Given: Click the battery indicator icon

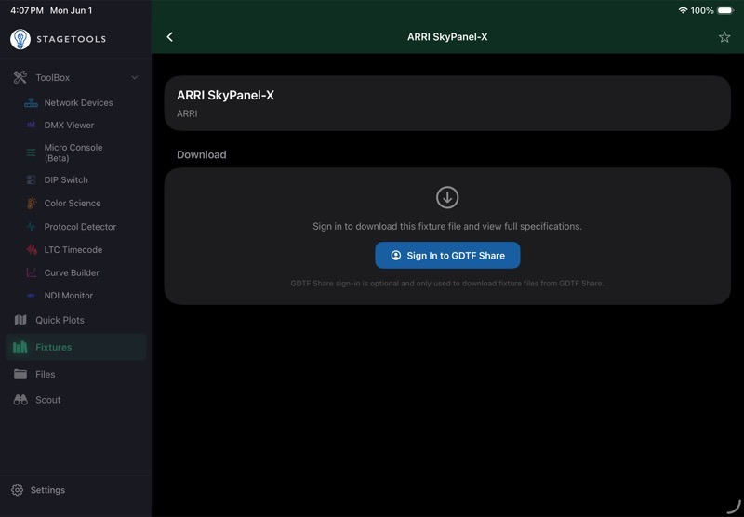Looking at the screenshot, I should pos(726,10).
